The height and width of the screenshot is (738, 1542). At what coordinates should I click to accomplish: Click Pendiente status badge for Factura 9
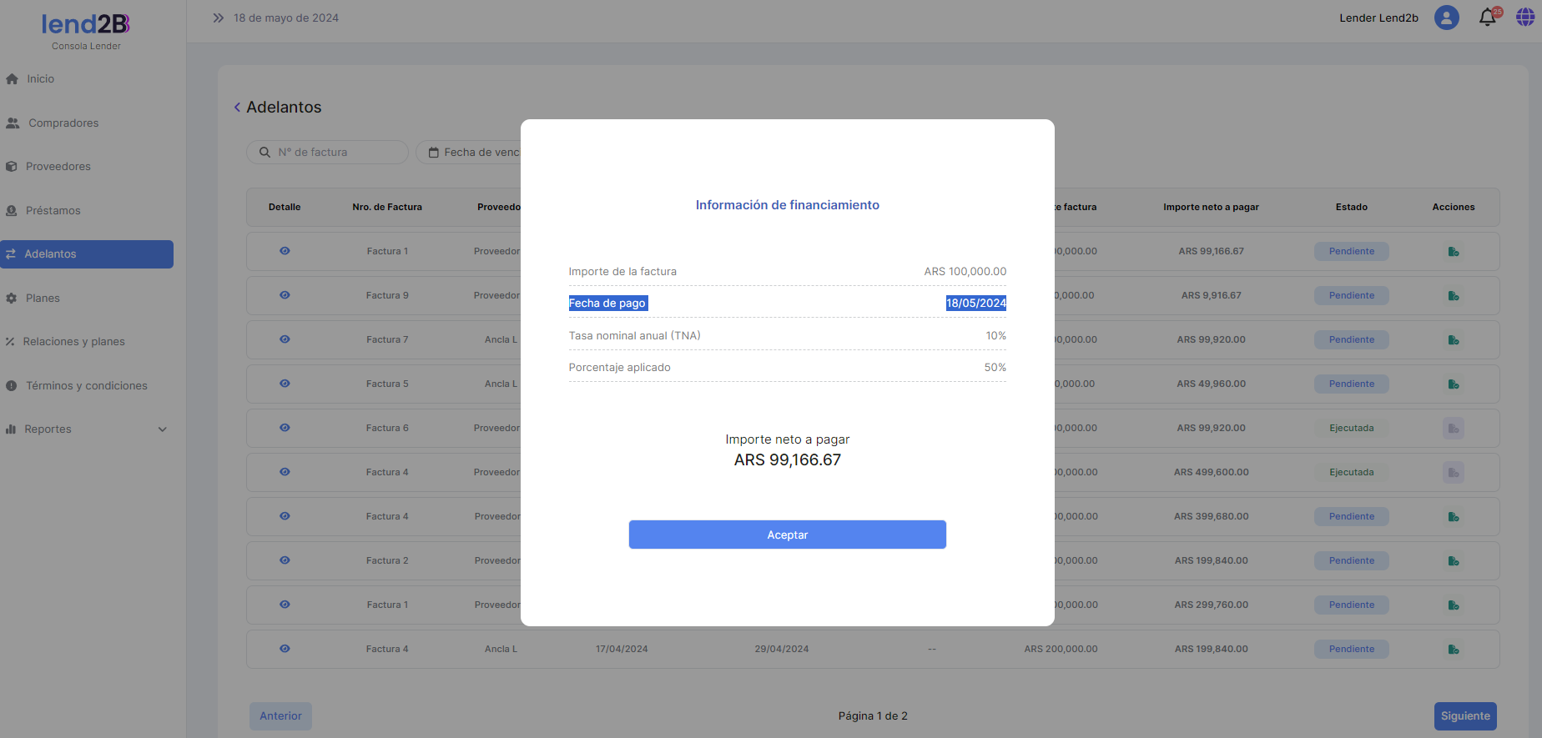coord(1351,296)
